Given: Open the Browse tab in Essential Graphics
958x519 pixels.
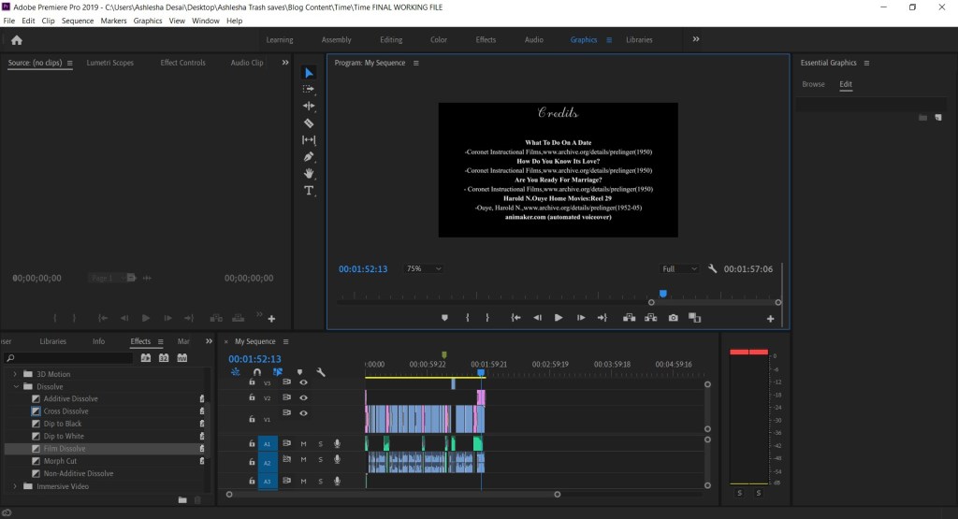Looking at the screenshot, I should point(813,84).
